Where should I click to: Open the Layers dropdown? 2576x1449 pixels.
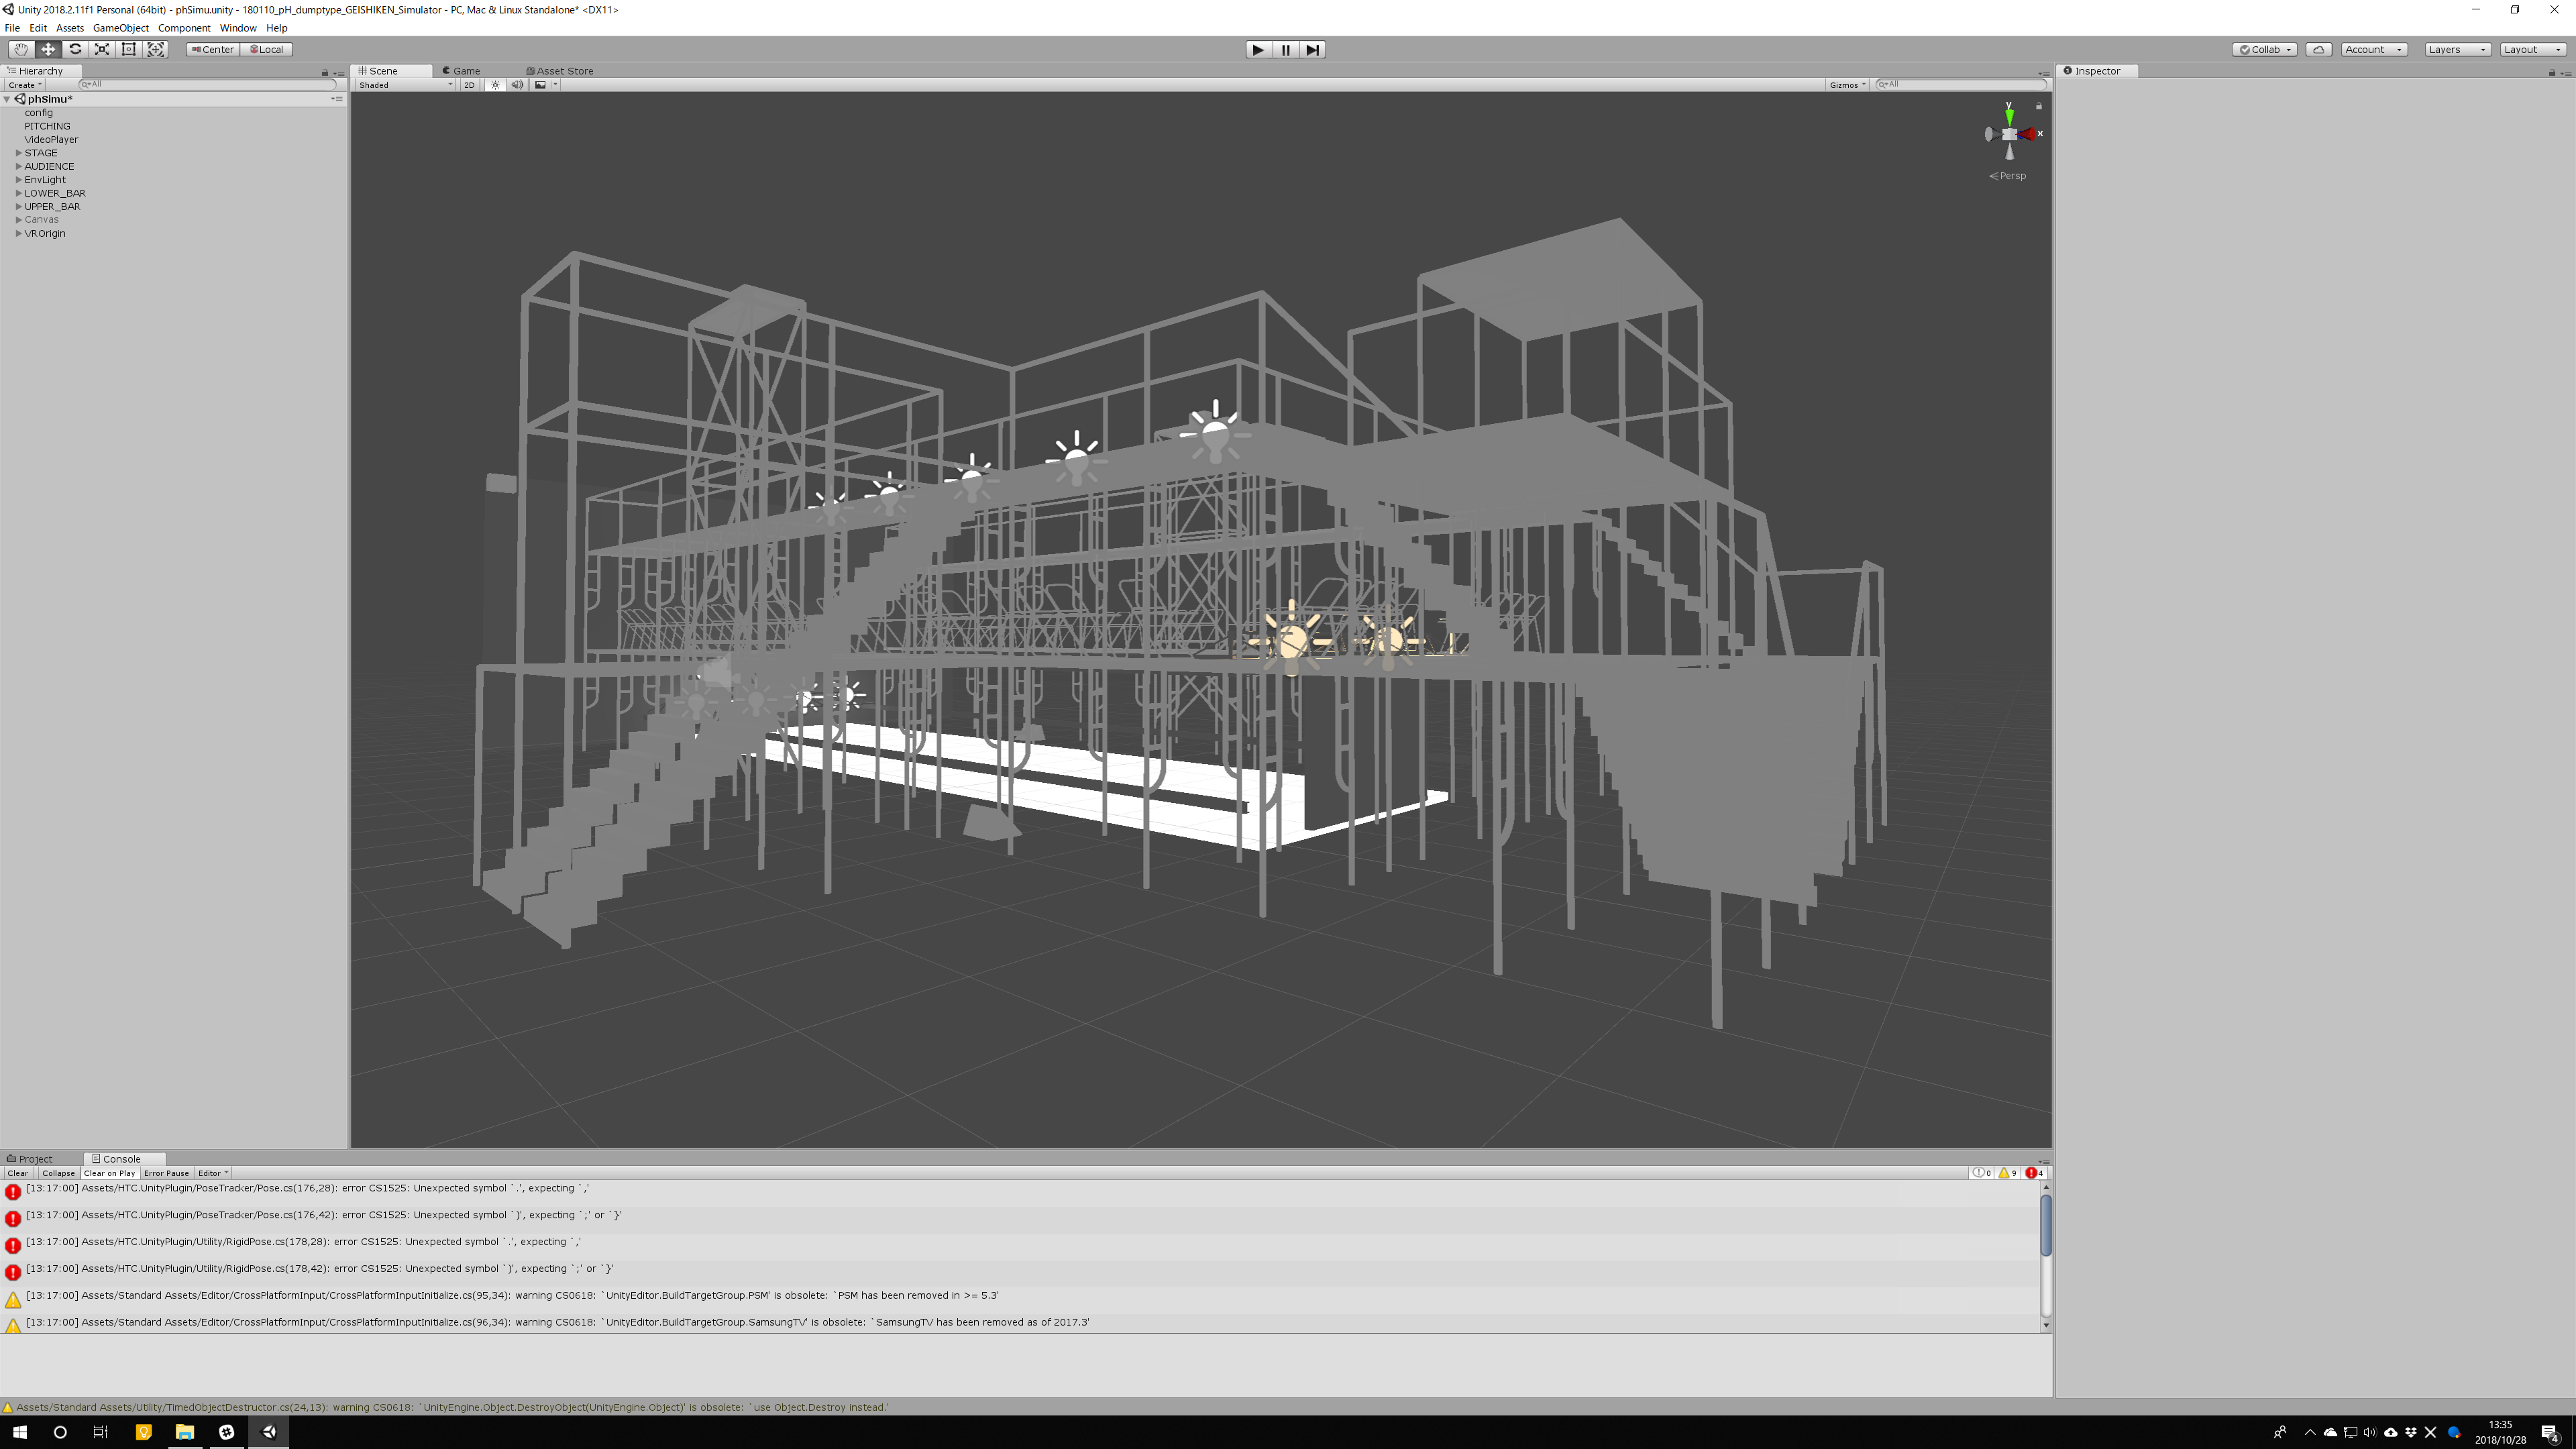[x=2457, y=49]
